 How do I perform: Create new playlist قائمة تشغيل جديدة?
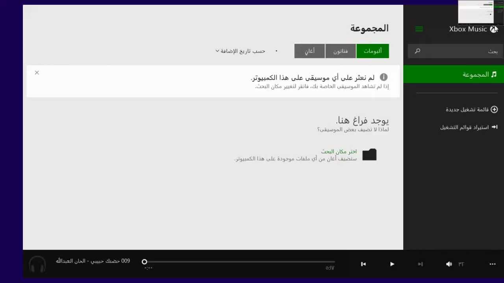tap(467, 109)
